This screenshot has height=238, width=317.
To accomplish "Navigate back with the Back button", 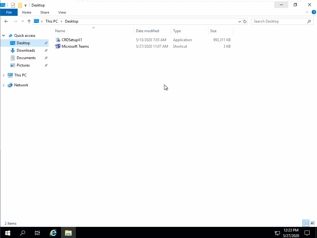I will click(x=6, y=21).
